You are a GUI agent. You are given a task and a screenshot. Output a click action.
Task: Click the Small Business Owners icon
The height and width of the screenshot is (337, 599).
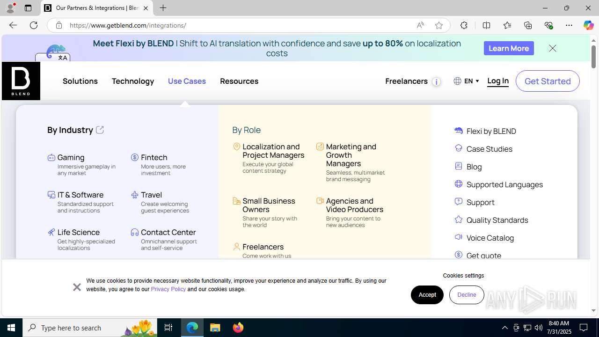pyautogui.click(x=237, y=201)
